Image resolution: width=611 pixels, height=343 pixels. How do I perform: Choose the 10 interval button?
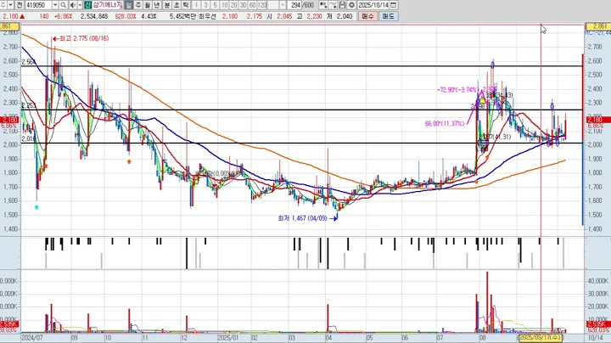224,5
